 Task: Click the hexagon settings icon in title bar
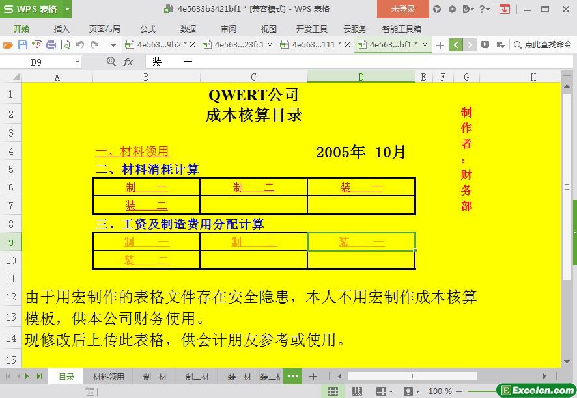[x=452, y=9]
